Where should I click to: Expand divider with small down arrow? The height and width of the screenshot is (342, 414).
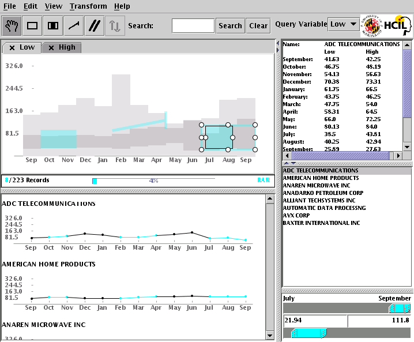(293, 163)
